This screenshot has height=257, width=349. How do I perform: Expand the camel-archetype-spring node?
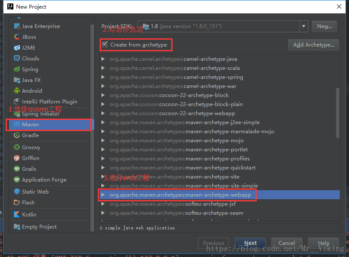103,77
